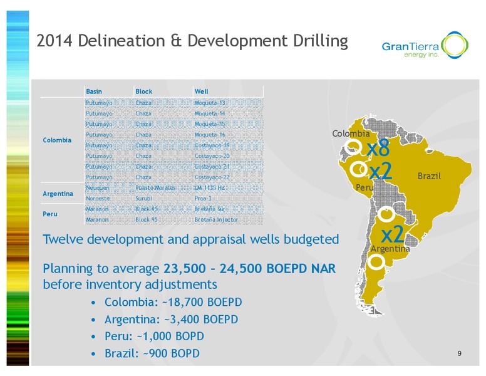Click the white circle marker over Peru
The image size is (486, 376).
coord(359,169)
